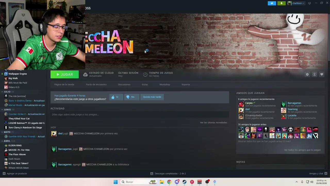Screen dimensions: 330x186
Task: Open the Steam announcements megaphone button
Action: coord(272,3)
